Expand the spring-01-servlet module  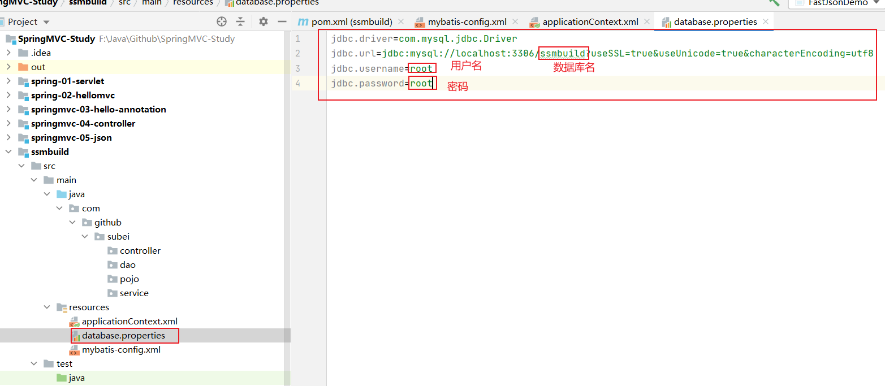8,81
